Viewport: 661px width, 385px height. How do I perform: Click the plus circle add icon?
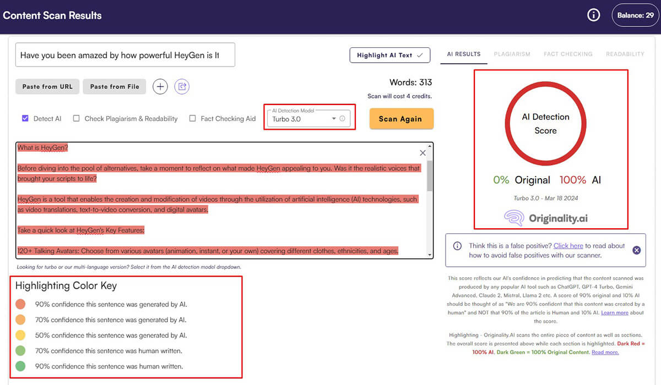pos(160,86)
